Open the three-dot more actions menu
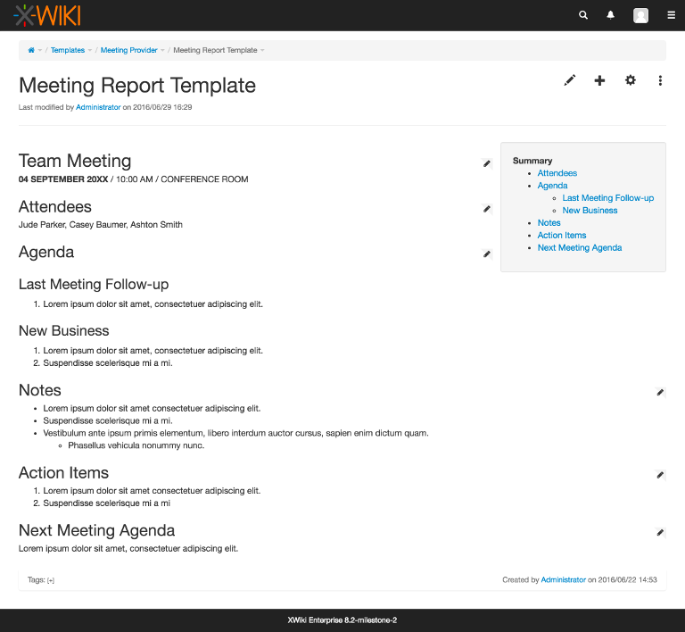Image resolution: width=685 pixels, height=632 pixels. tap(660, 80)
